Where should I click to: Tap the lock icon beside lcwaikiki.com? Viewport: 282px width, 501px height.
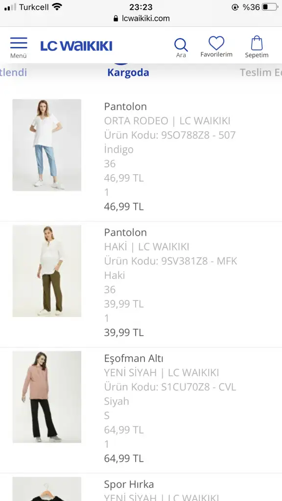tap(116, 19)
